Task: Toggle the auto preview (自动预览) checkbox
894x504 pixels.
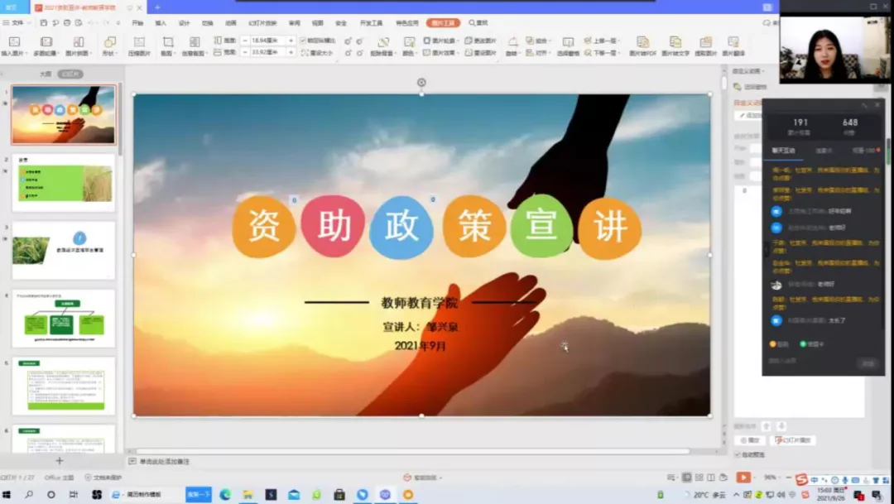Action: tap(738, 454)
